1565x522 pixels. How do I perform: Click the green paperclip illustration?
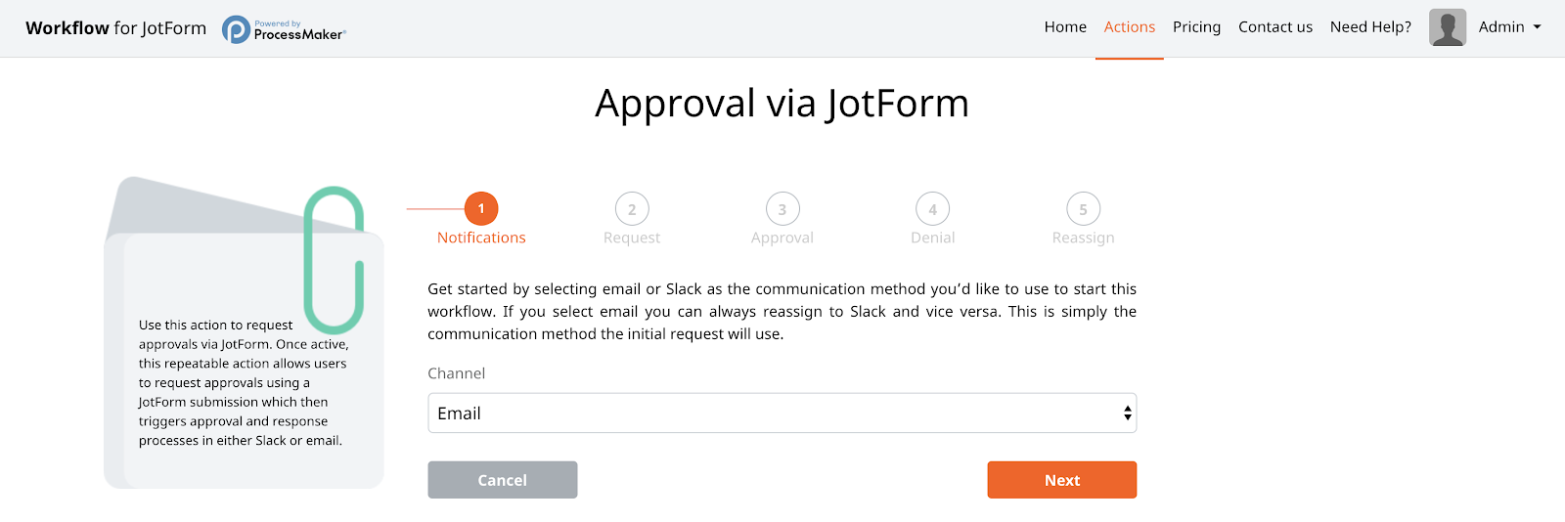coord(335,260)
